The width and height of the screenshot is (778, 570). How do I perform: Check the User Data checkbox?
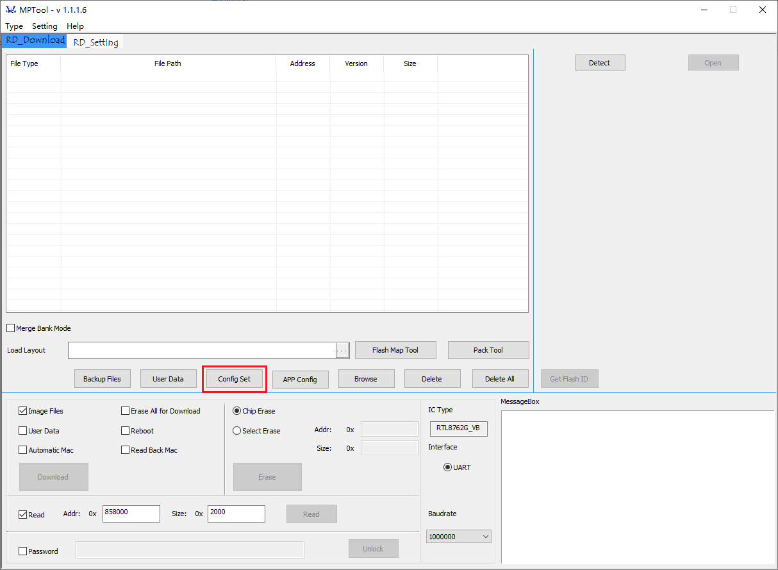[23, 431]
